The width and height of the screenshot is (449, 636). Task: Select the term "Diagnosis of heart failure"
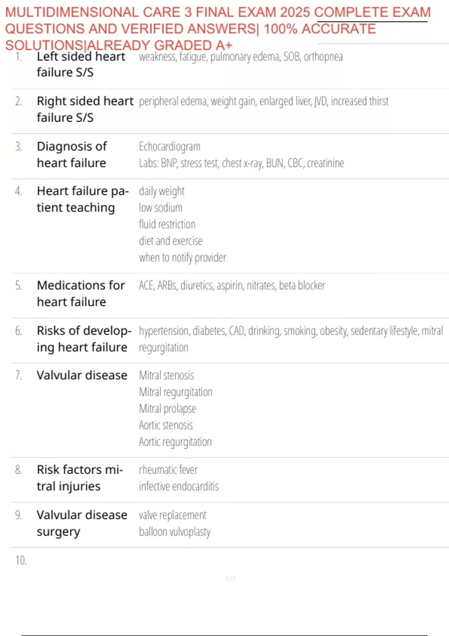(72, 155)
